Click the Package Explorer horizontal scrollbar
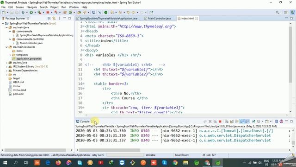The height and width of the screenshot is (167, 296). point(35,150)
